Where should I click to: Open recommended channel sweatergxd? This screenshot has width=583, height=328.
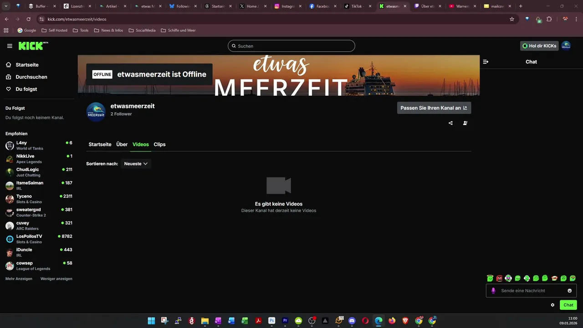tap(39, 212)
